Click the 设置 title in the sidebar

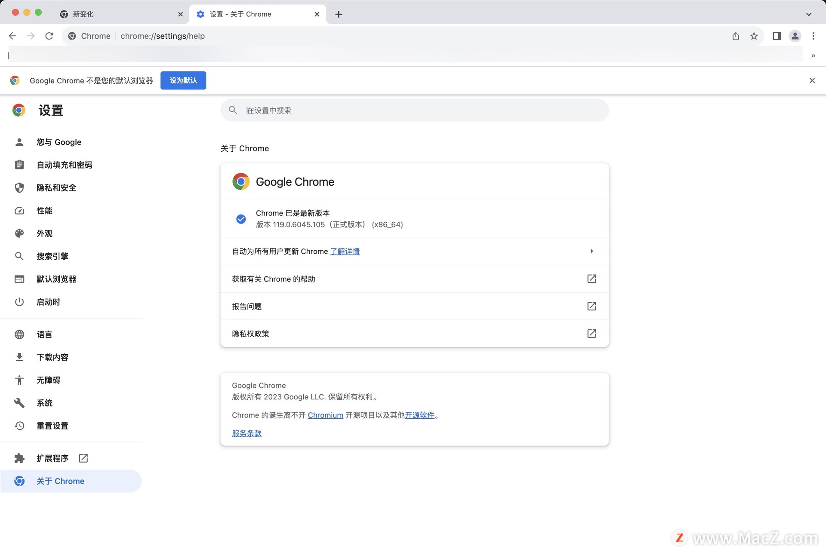pos(51,110)
